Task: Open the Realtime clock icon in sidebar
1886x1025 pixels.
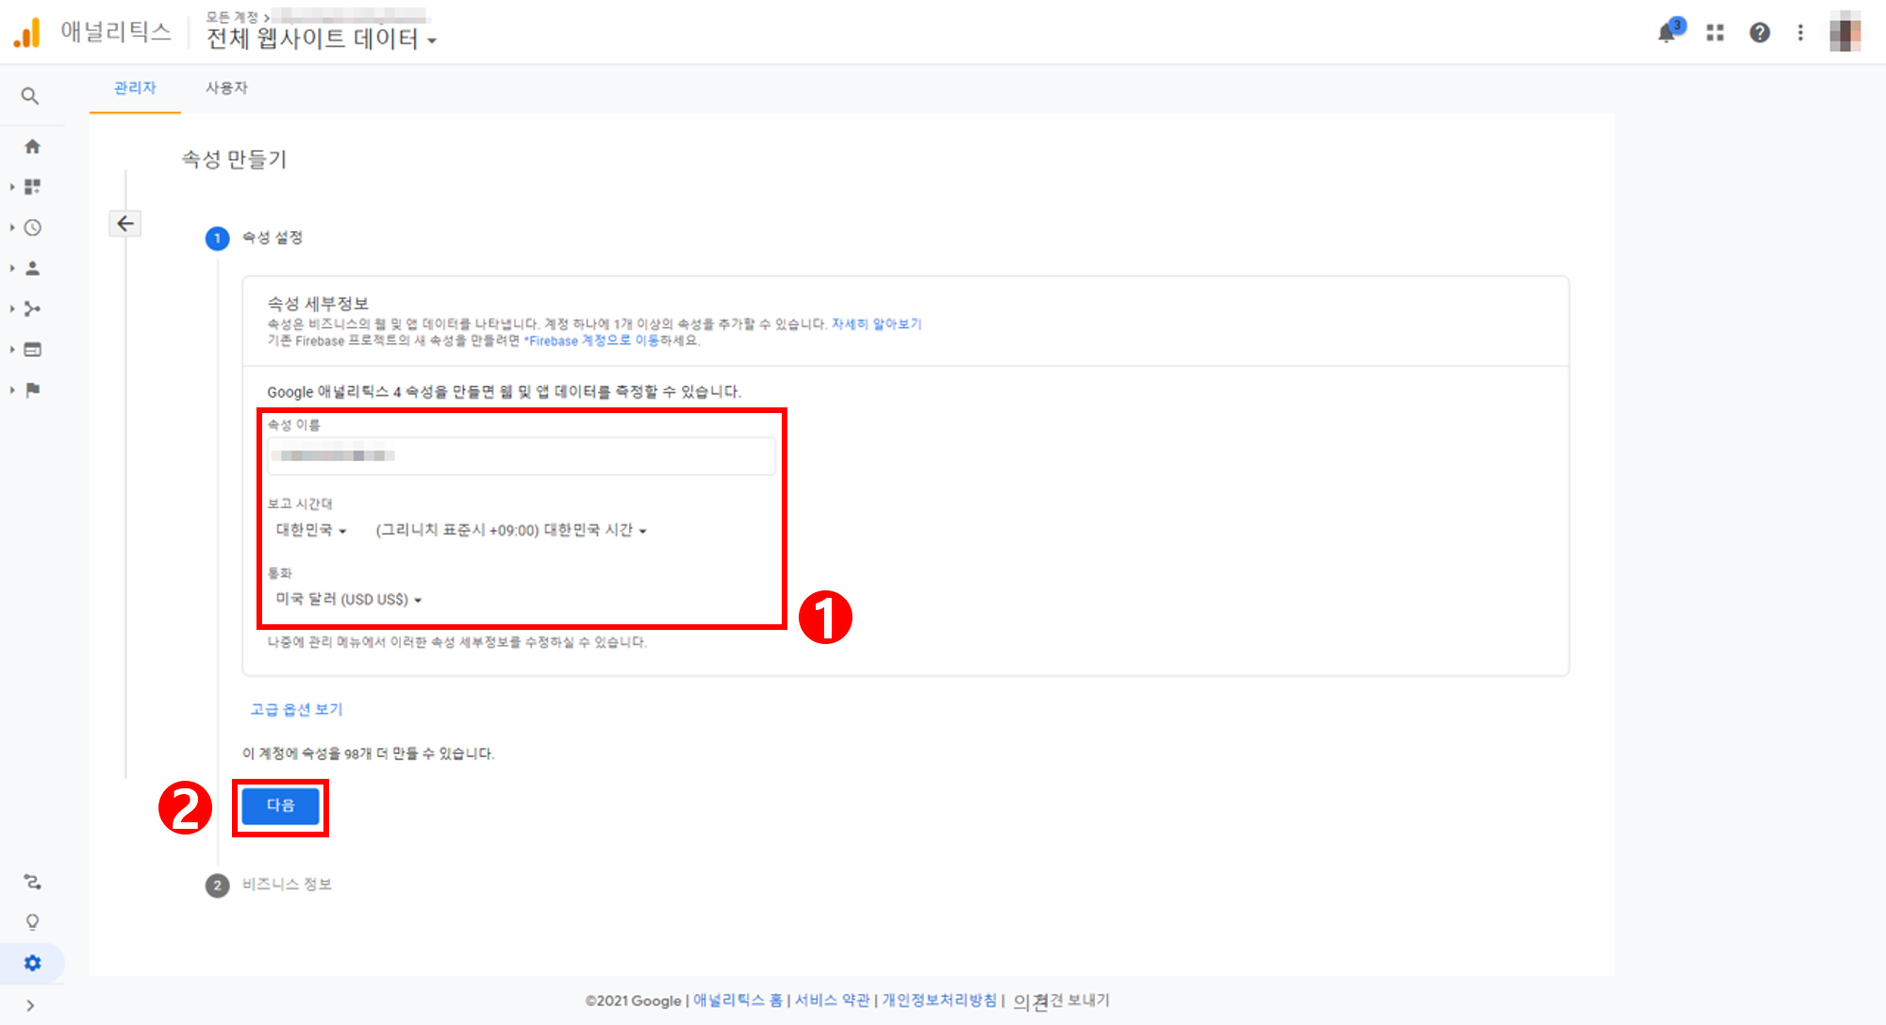Action: [x=32, y=227]
